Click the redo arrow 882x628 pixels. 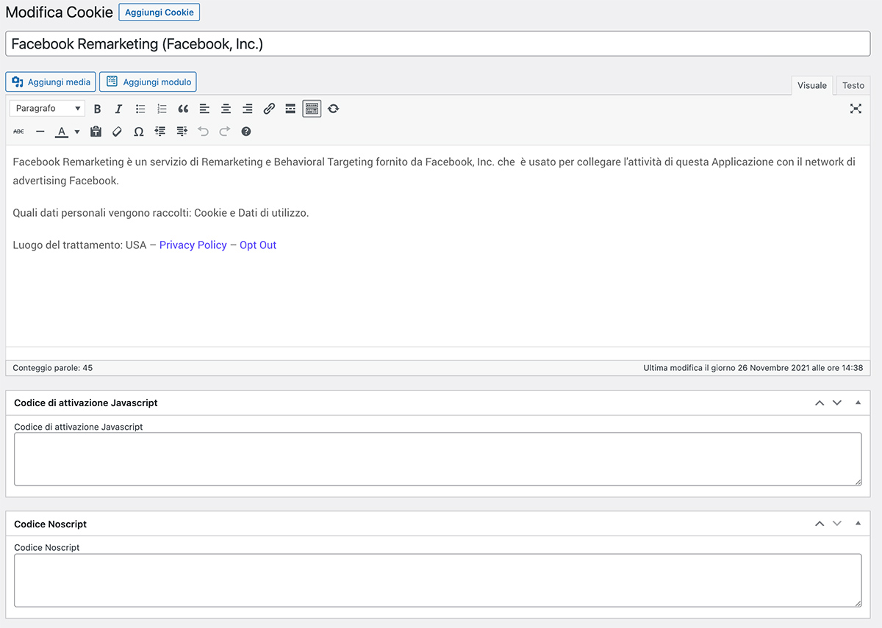pyautogui.click(x=224, y=131)
